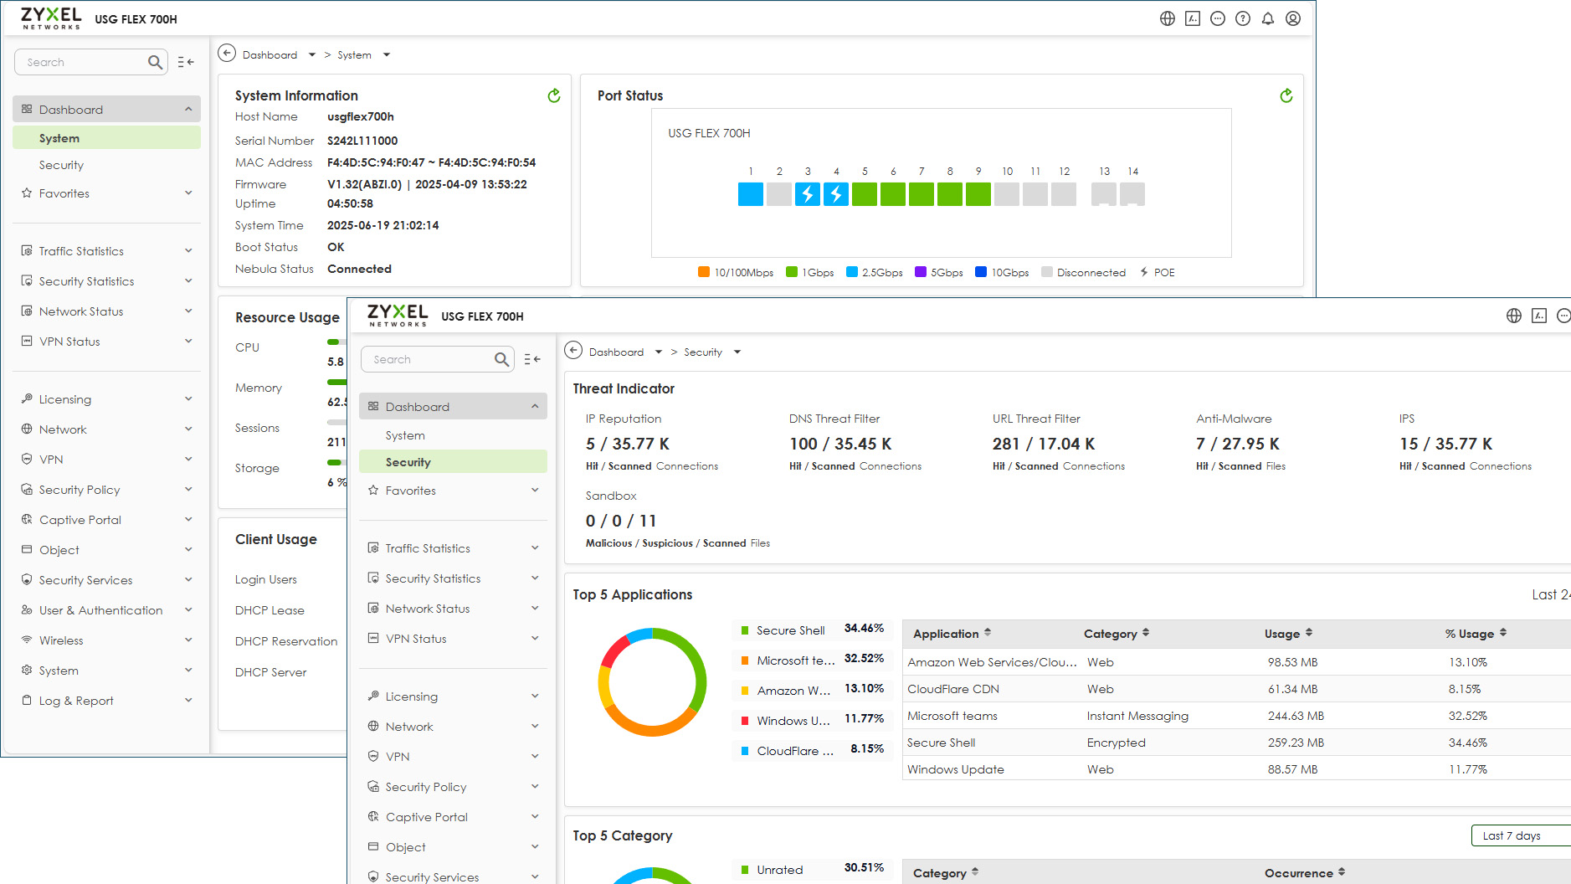Click the help question mark icon in back window
Image resolution: width=1571 pixels, height=884 pixels.
1243,18
